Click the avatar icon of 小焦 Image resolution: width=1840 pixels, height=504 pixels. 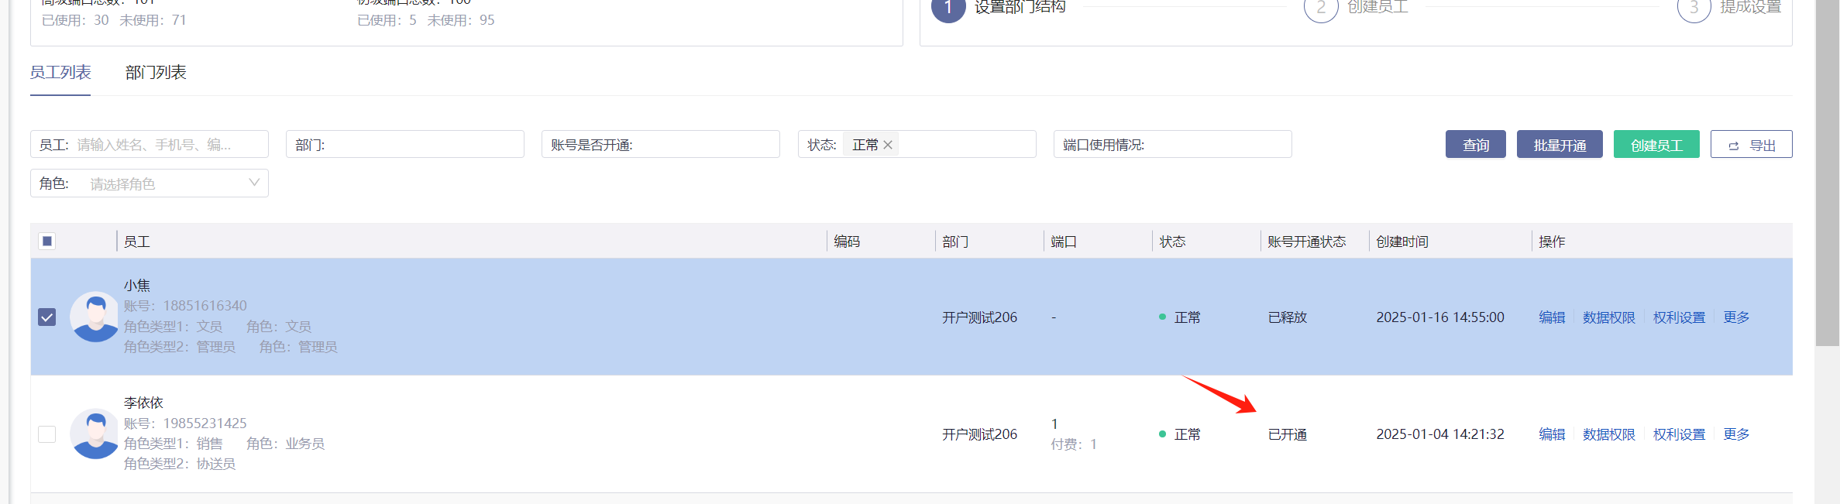click(x=95, y=317)
